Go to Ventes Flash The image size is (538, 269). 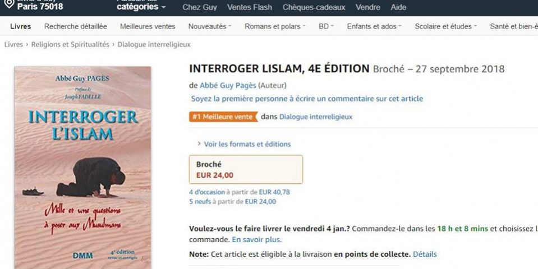pyautogui.click(x=250, y=7)
